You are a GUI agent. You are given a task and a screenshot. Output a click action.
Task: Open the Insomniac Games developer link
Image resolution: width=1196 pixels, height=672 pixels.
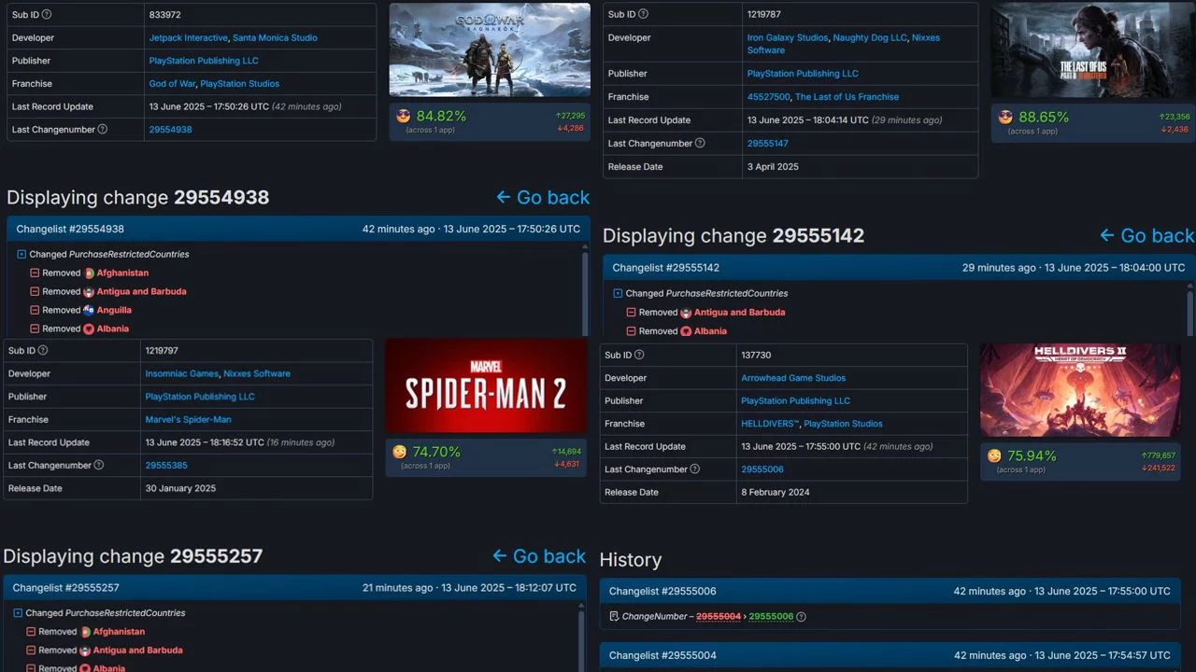click(182, 374)
